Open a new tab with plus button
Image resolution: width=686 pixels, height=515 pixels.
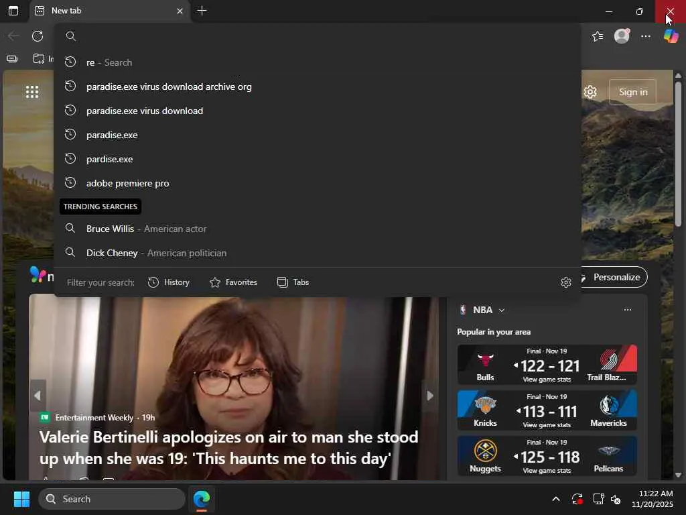coord(202,11)
